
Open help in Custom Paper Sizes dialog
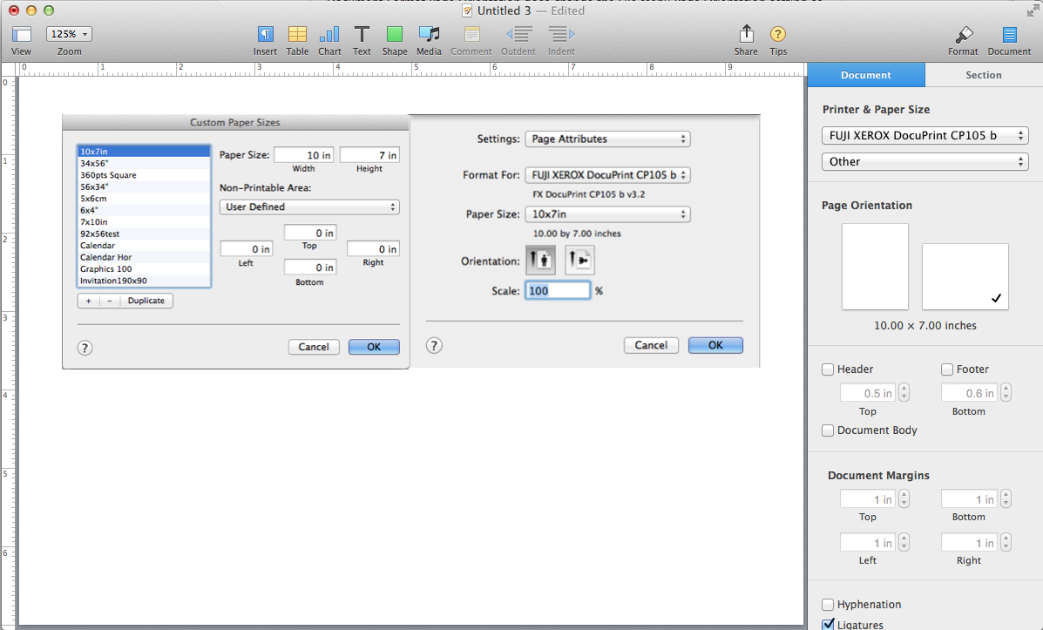pos(85,348)
